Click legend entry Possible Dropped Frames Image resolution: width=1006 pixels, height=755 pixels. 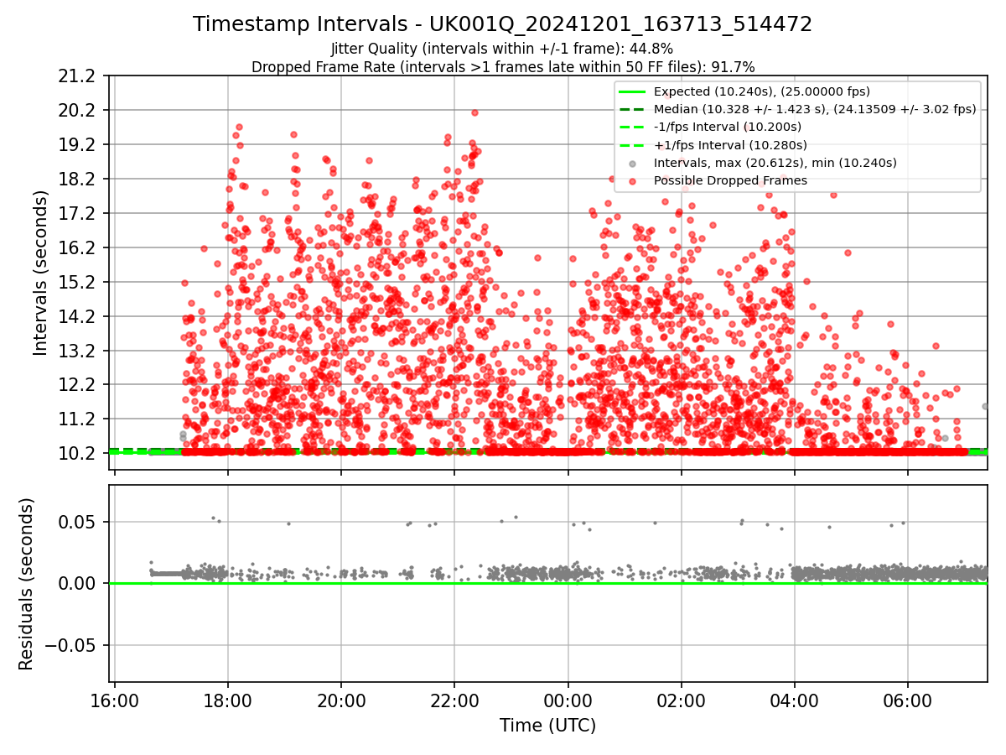(x=730, y=180)
